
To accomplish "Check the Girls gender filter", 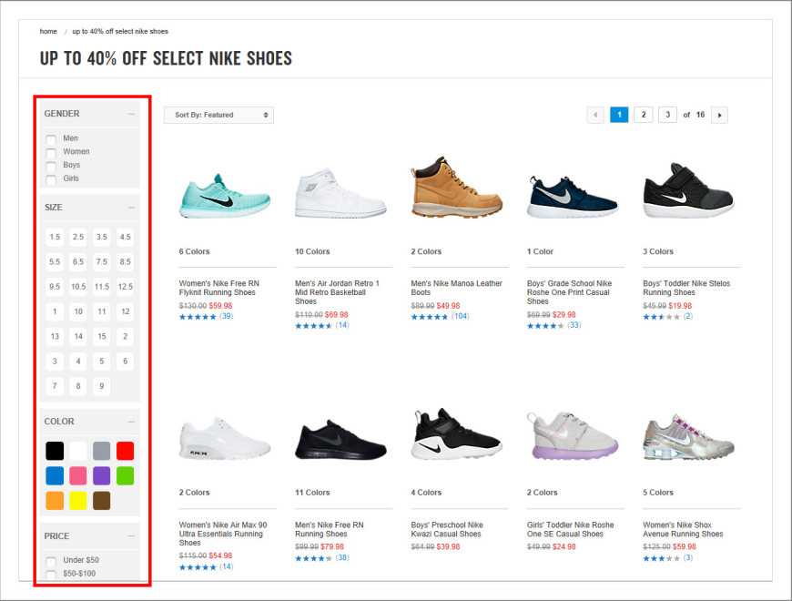I will 51,178.
